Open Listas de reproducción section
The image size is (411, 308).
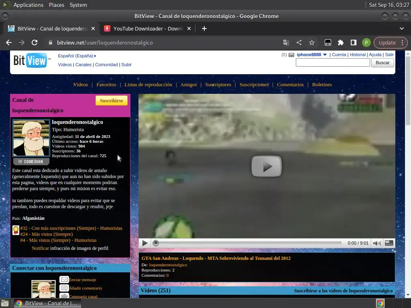click(149, 85)
